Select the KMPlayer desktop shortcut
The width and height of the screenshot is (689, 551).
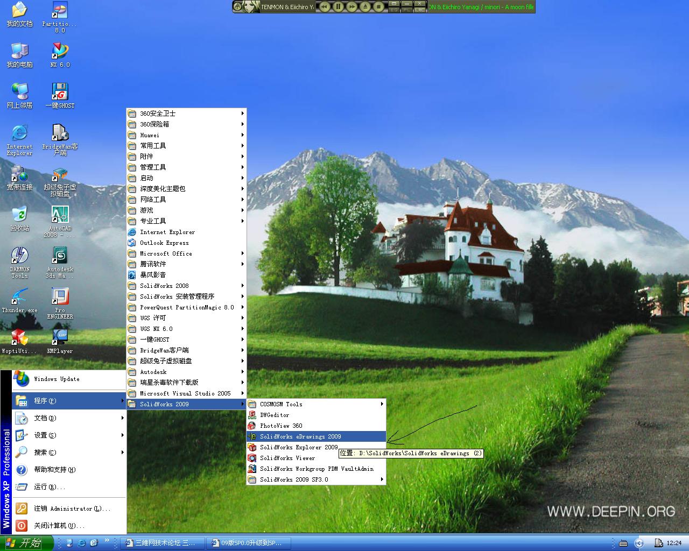pos(60,342)
